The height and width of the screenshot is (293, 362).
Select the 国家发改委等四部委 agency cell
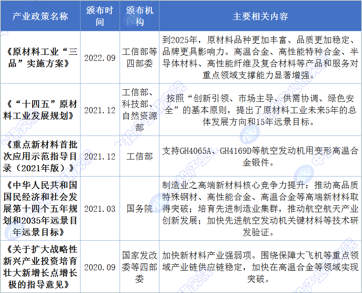(x=140, y=267)
